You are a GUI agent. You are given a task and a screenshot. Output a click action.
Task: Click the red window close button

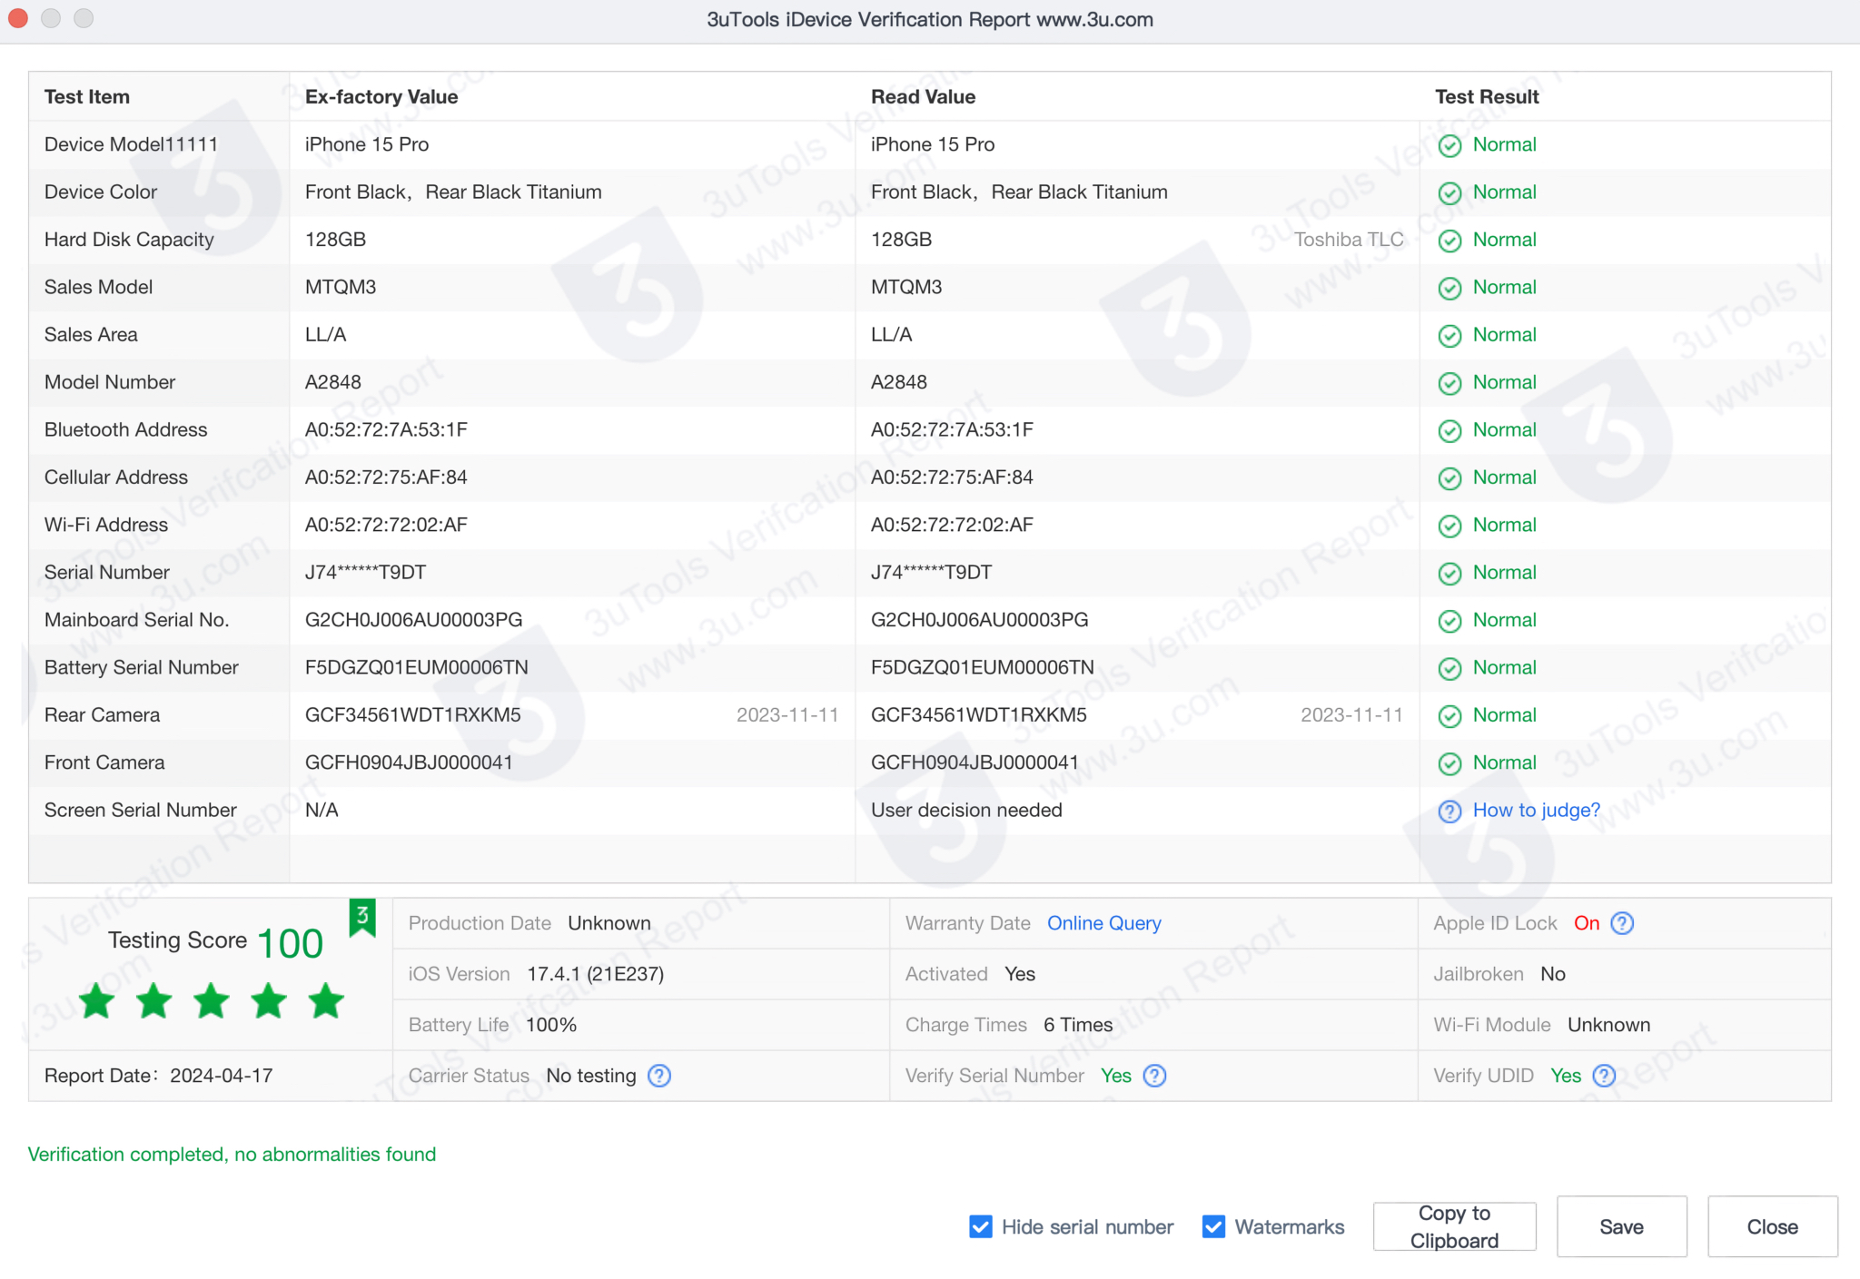(x=18, y=18)
